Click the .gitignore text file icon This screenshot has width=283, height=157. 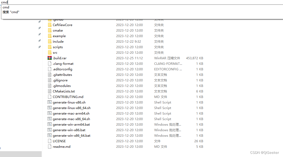coord(50,80)
